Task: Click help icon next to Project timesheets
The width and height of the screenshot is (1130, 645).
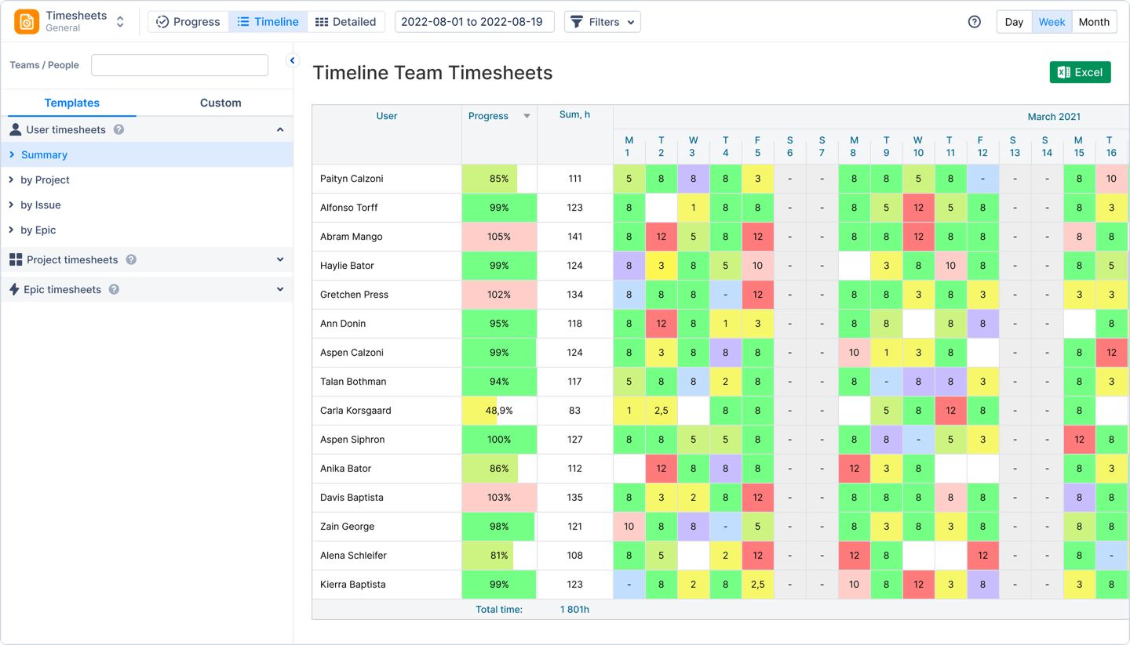Action: click(131, 259)
